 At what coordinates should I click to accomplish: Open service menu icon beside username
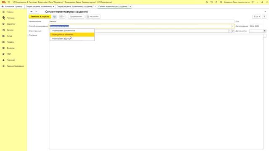pos(253,2)
